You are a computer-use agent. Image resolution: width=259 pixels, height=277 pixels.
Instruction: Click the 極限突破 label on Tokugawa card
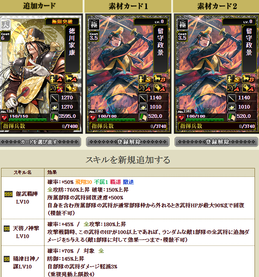pyautogui.click(x=62, y=22)
